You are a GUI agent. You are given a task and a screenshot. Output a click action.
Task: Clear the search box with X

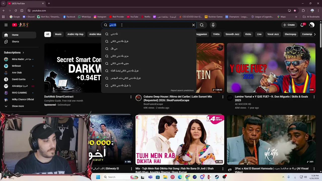pyautogui.click(x=193, y=25)
